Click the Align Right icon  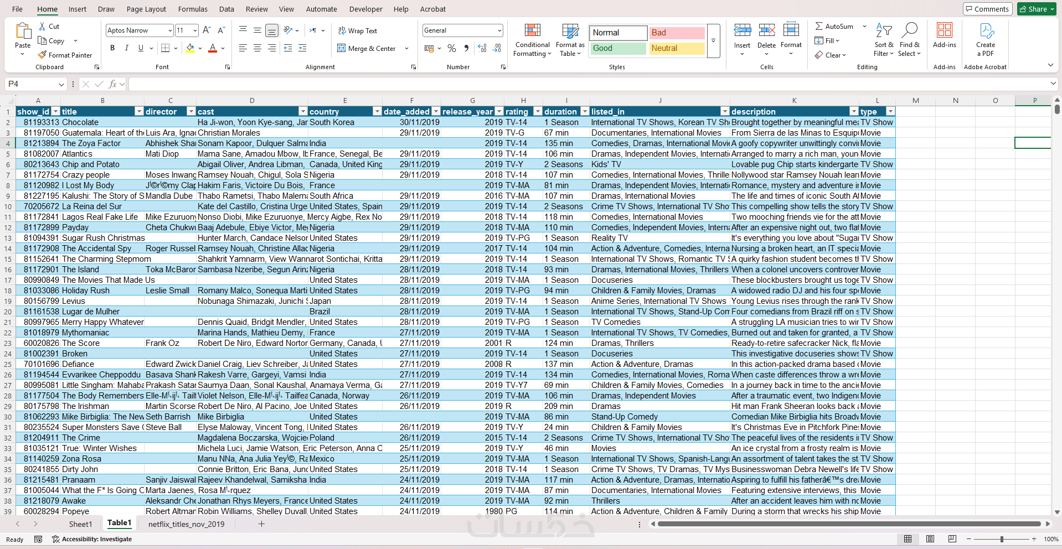[x=272, y=48]
